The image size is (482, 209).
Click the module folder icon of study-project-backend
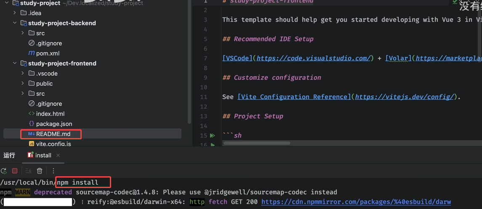tap(24, 23)
